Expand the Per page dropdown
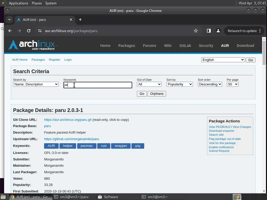The height and width of the screenshot is (200, 267). click(233, 84)
